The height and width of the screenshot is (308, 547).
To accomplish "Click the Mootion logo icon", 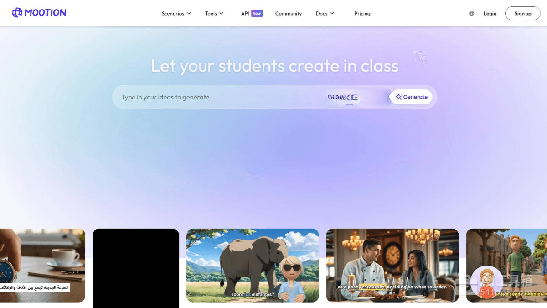I will (x=17, y=13).
